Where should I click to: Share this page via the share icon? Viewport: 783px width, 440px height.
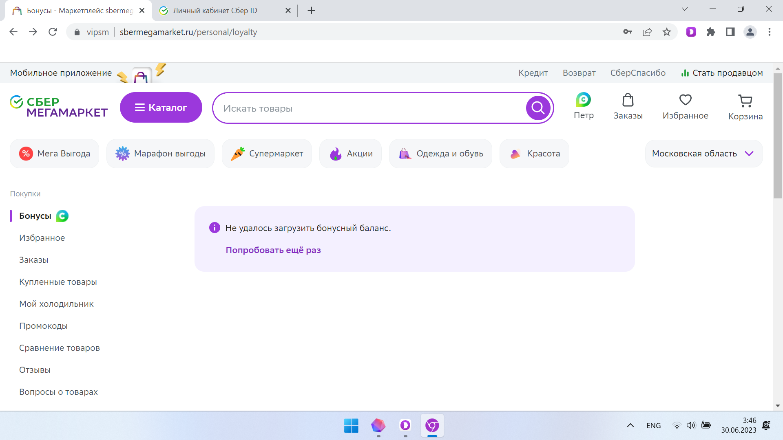pyautogui.click(x=647, y=32)
